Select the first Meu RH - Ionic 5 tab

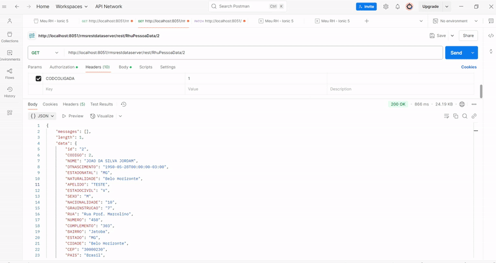click(x=51, y=21)
